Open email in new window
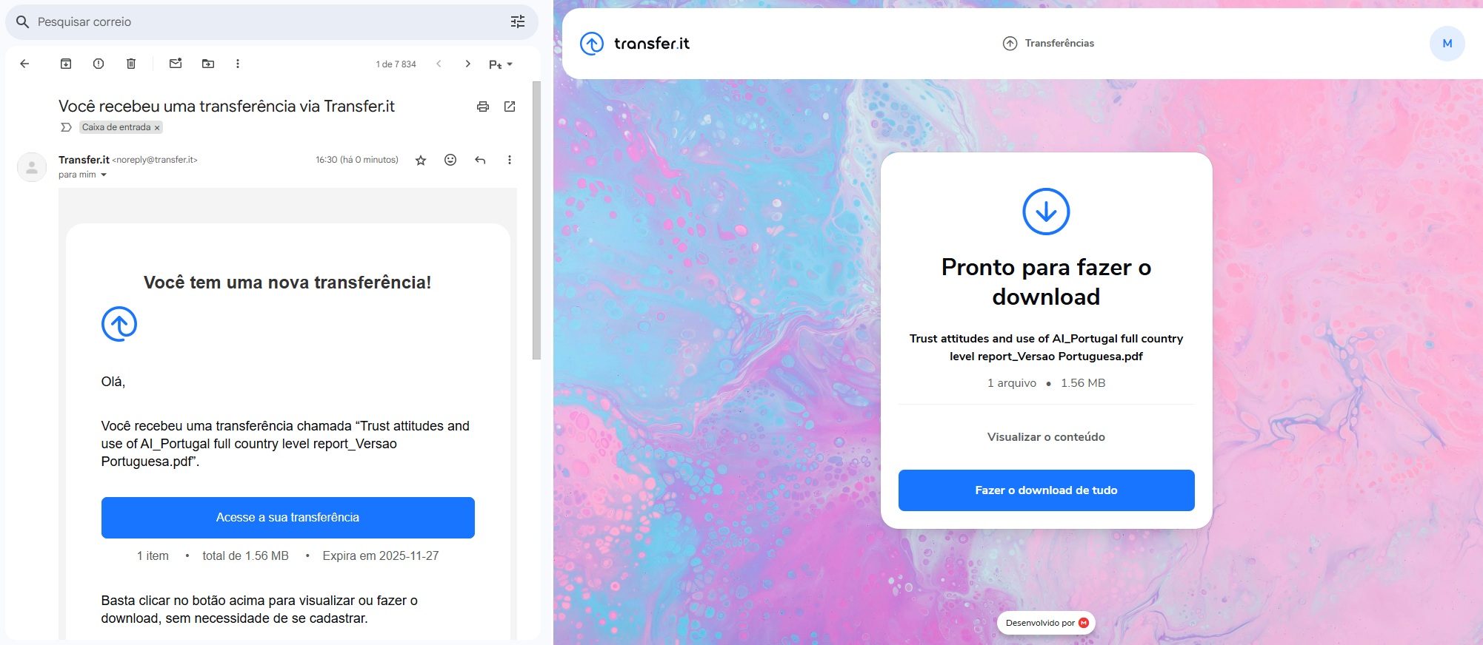Viewport: 1483px width, 645px height. (x=510, y=107)
